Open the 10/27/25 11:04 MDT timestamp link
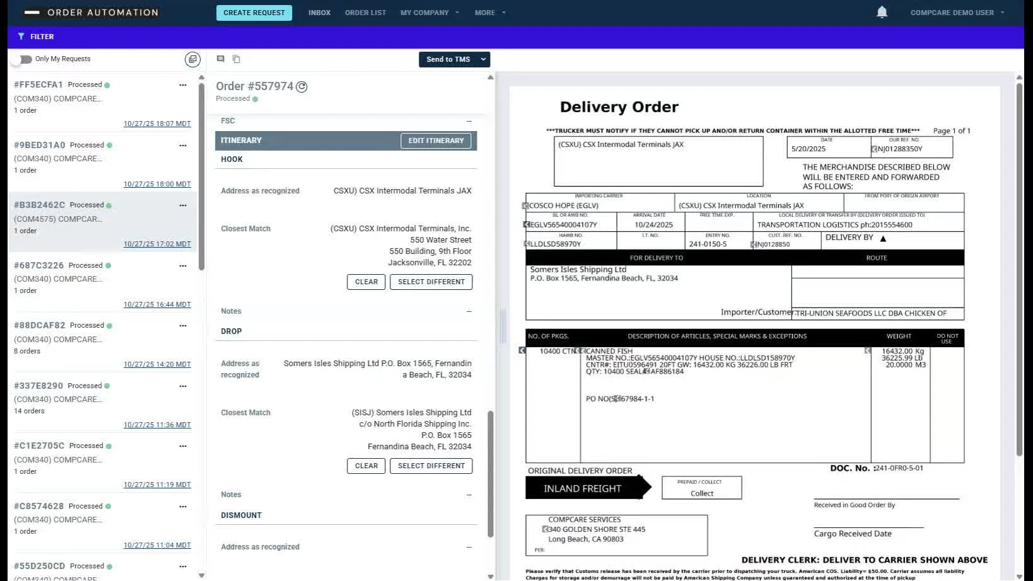This screenshot has height=581, width=1033. click(157, 545)
